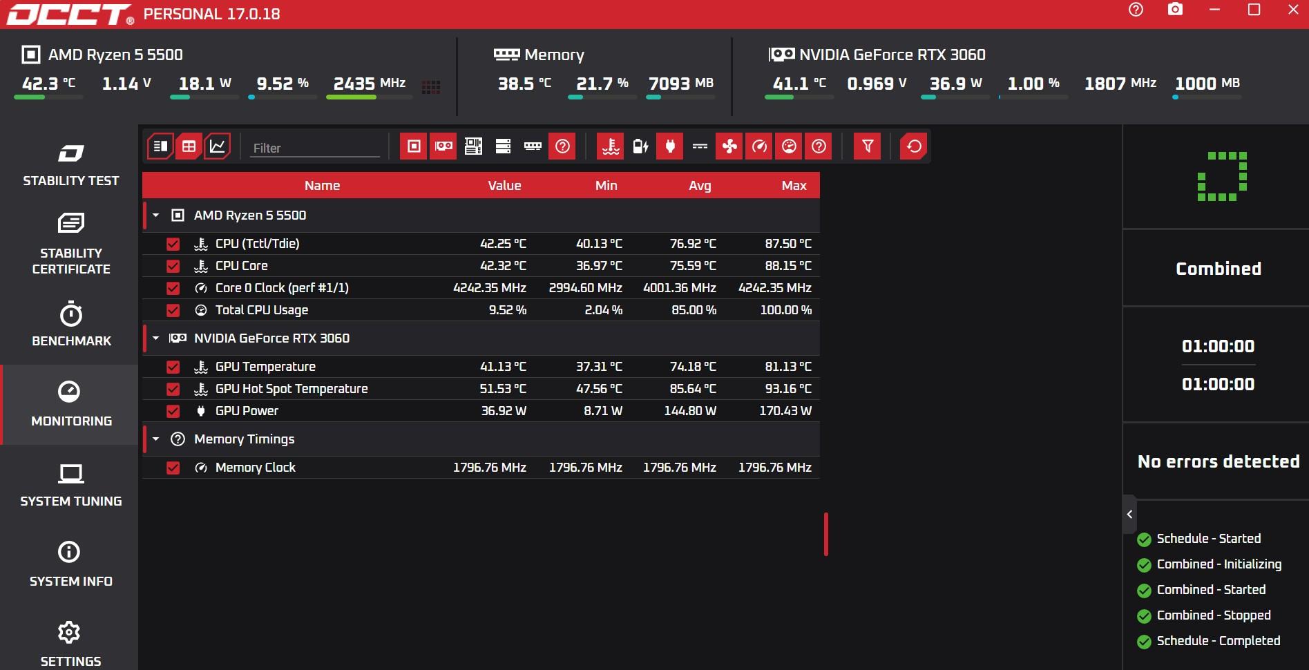Viewport: 1309px width, 670px height.
Task: Sort by the Name column header
Action: pyautogui.click(x=322, y=185)
